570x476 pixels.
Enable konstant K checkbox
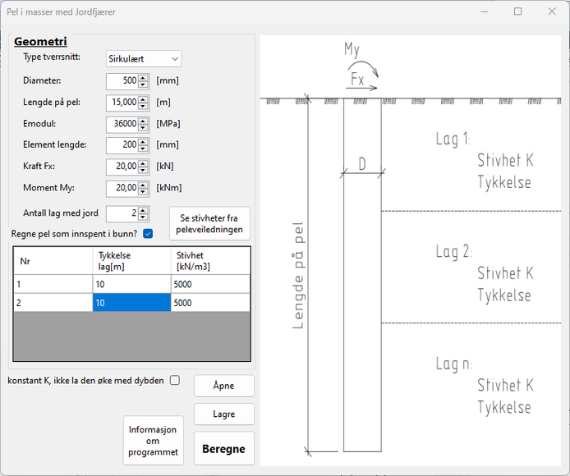coord(175,381)
